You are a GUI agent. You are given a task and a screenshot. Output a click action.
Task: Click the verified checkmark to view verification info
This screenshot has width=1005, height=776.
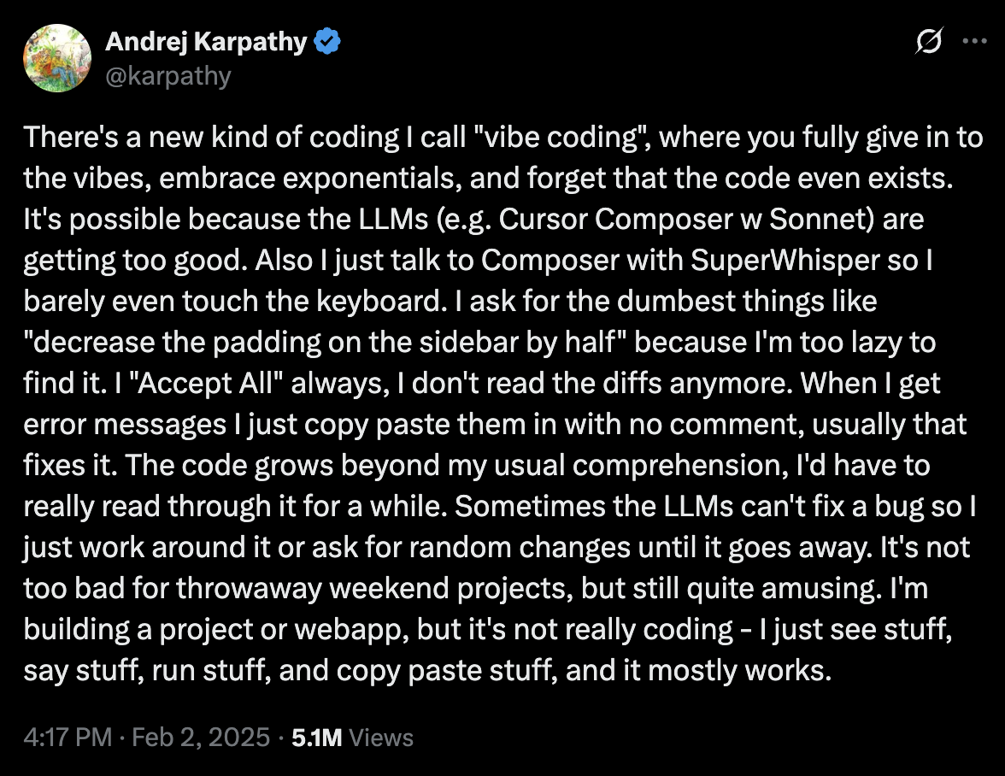coord(327,40)
